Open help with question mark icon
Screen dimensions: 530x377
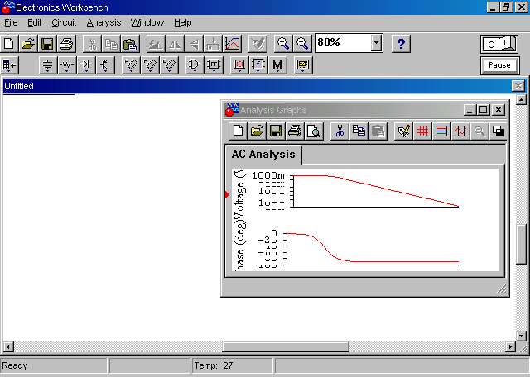click(x=401, y=44)
